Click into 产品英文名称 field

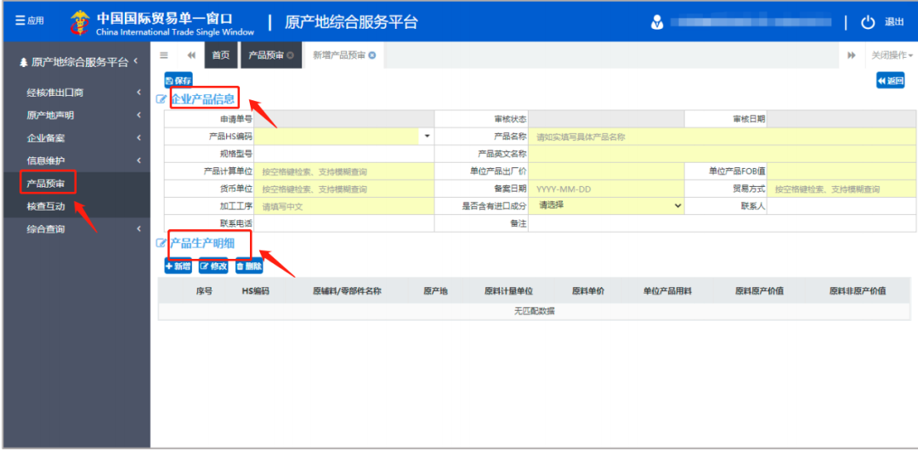[722, 154]
